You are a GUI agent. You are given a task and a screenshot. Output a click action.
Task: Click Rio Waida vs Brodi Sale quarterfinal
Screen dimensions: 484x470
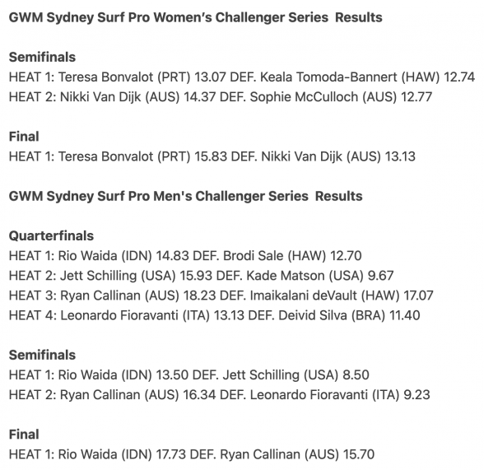click(x=185, y=256)
